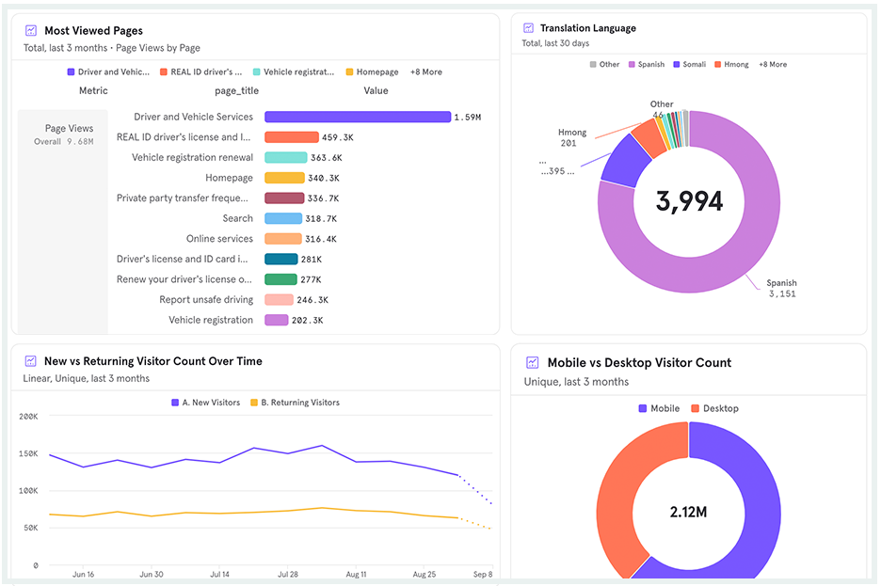This screenshot has height=586, width=881.
Task: Click the 3,994 total in language donut
Action: tap(689, 201)
